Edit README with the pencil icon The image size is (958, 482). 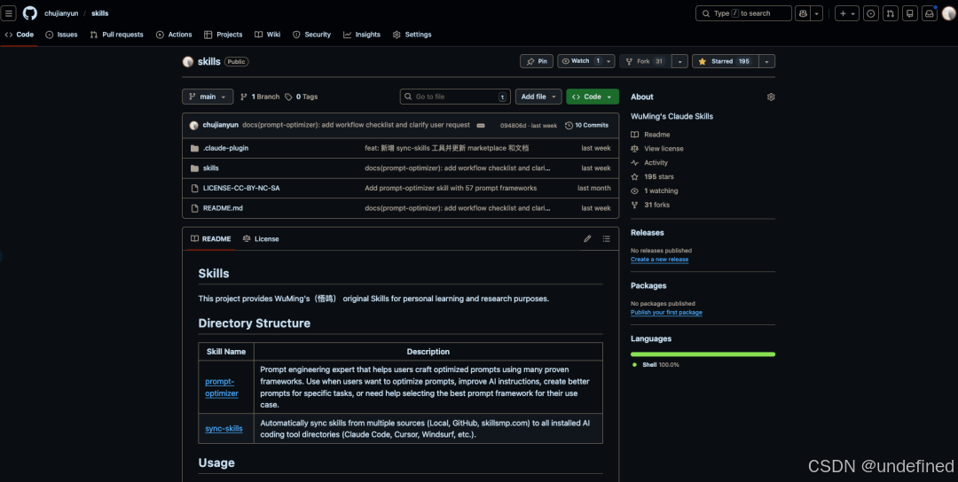click(587, 239)
